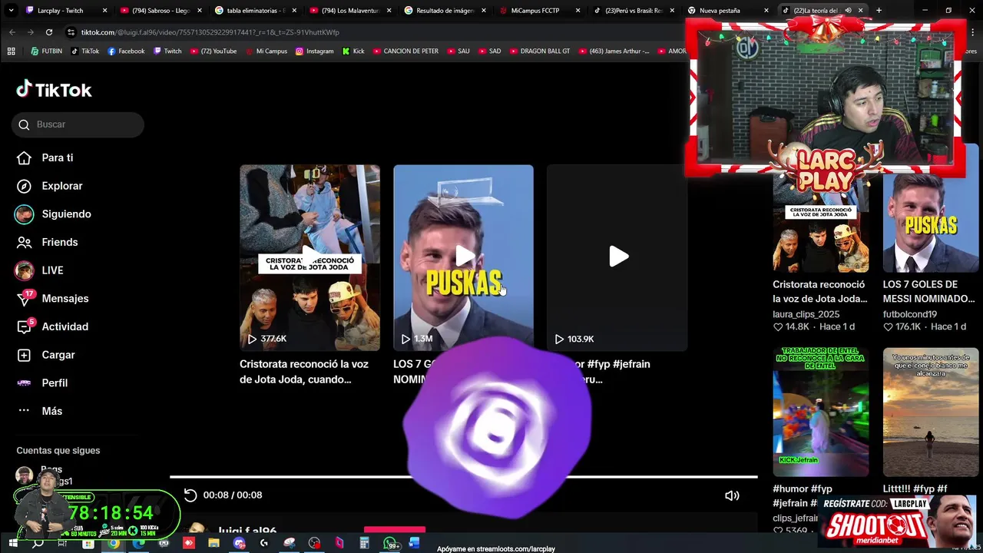Seek on the video progress bar

tap(463, 477)
